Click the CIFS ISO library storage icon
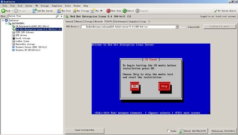Image resolution: width=238 pixels, height=135 pixels. click(13, 32)
